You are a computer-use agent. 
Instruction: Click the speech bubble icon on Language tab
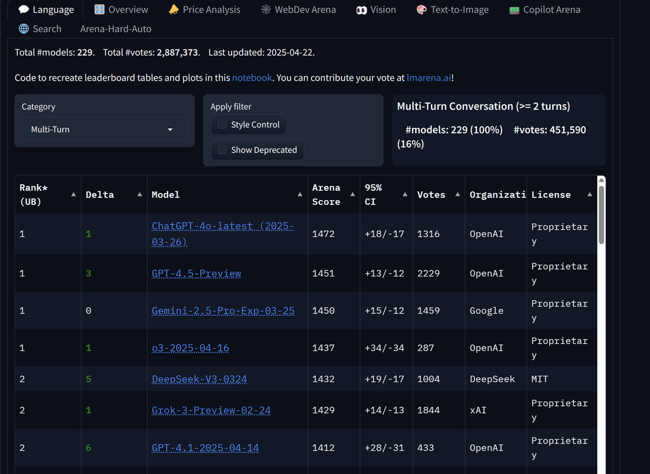pos(23,10)
